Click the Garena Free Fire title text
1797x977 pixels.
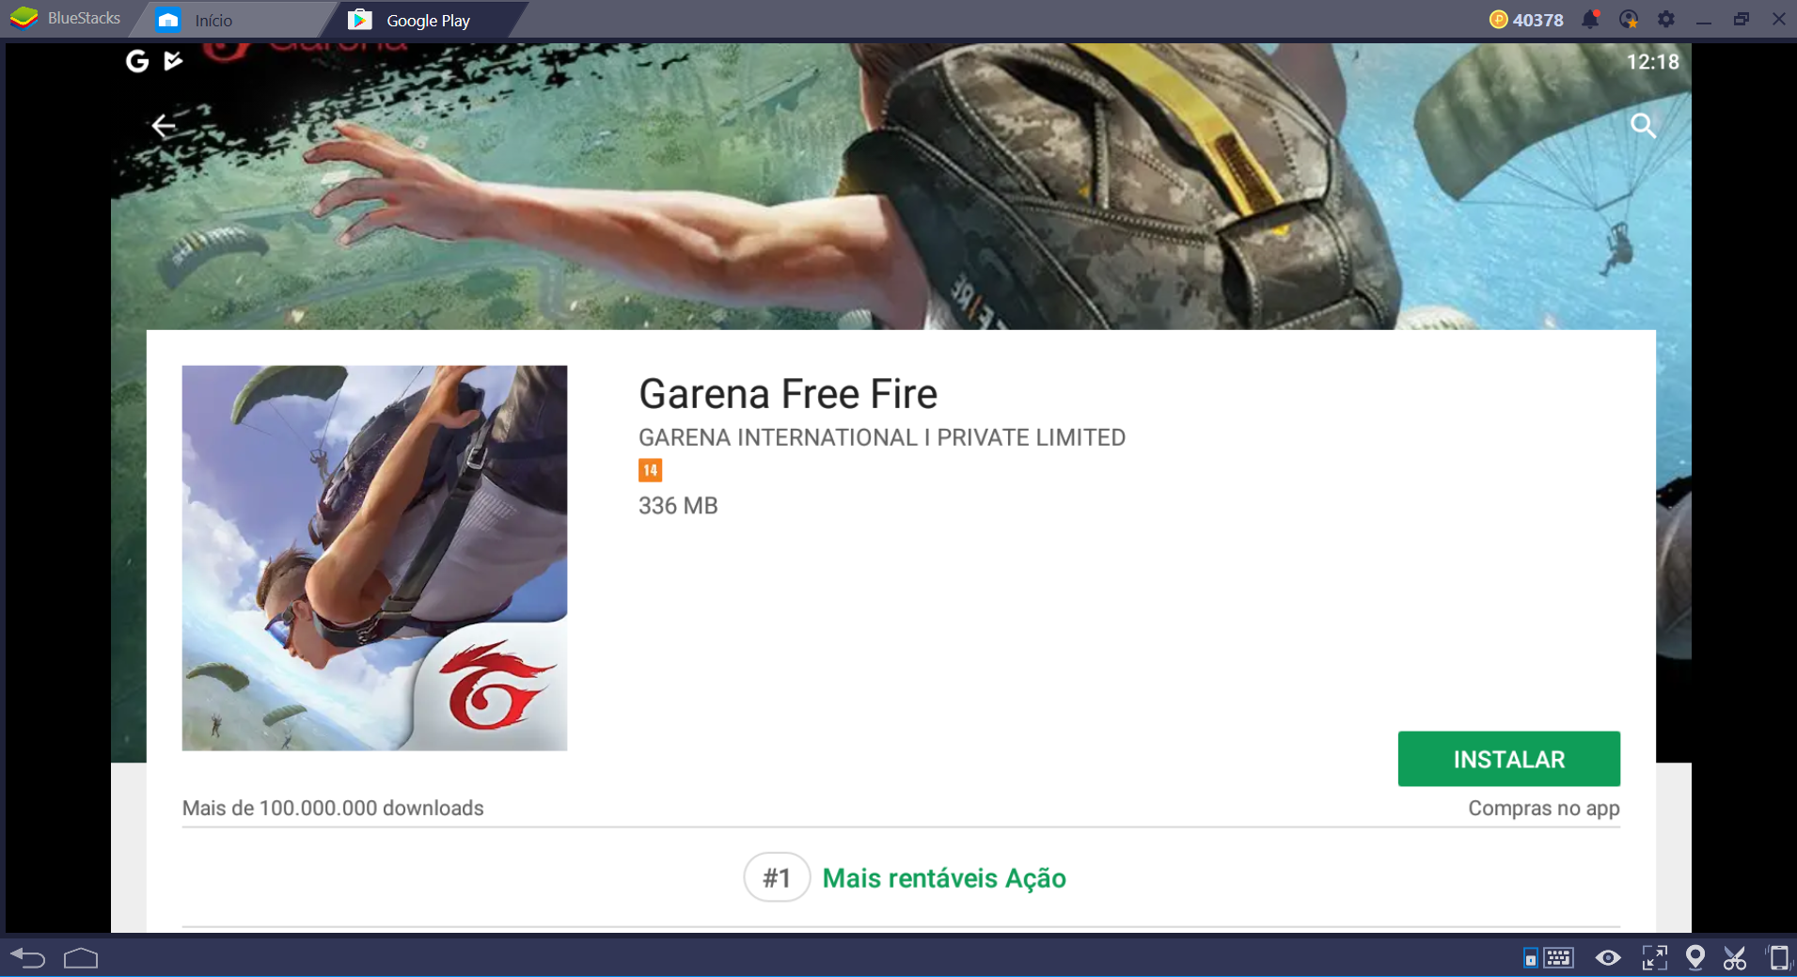click(788, 394)
